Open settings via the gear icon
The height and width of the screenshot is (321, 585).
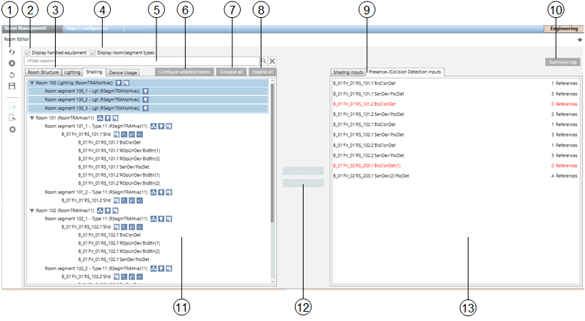pyautogui.click(x=11, y=129)
